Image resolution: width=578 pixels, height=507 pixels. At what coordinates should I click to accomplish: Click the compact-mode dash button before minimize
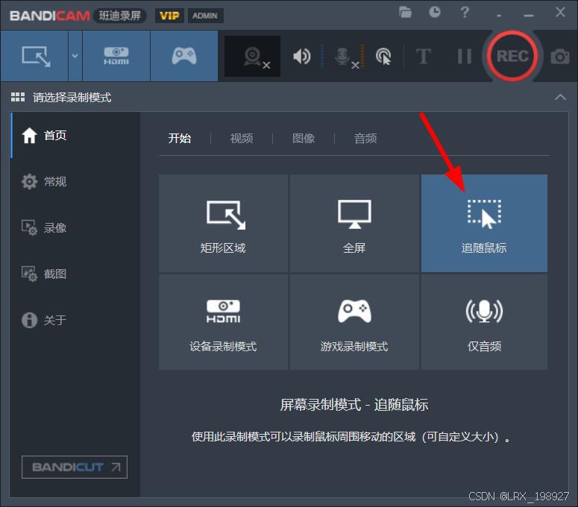(499, 16)
